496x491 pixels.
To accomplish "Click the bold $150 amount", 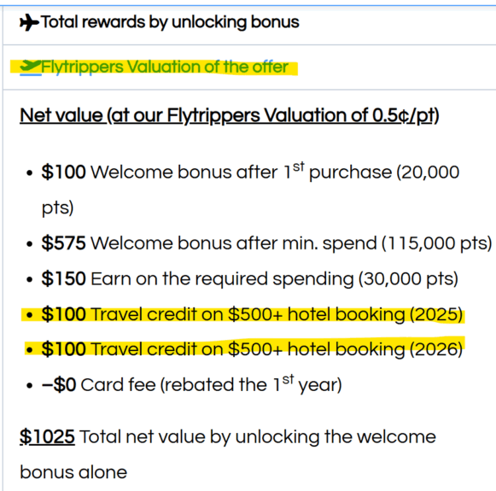I will 63,278.
